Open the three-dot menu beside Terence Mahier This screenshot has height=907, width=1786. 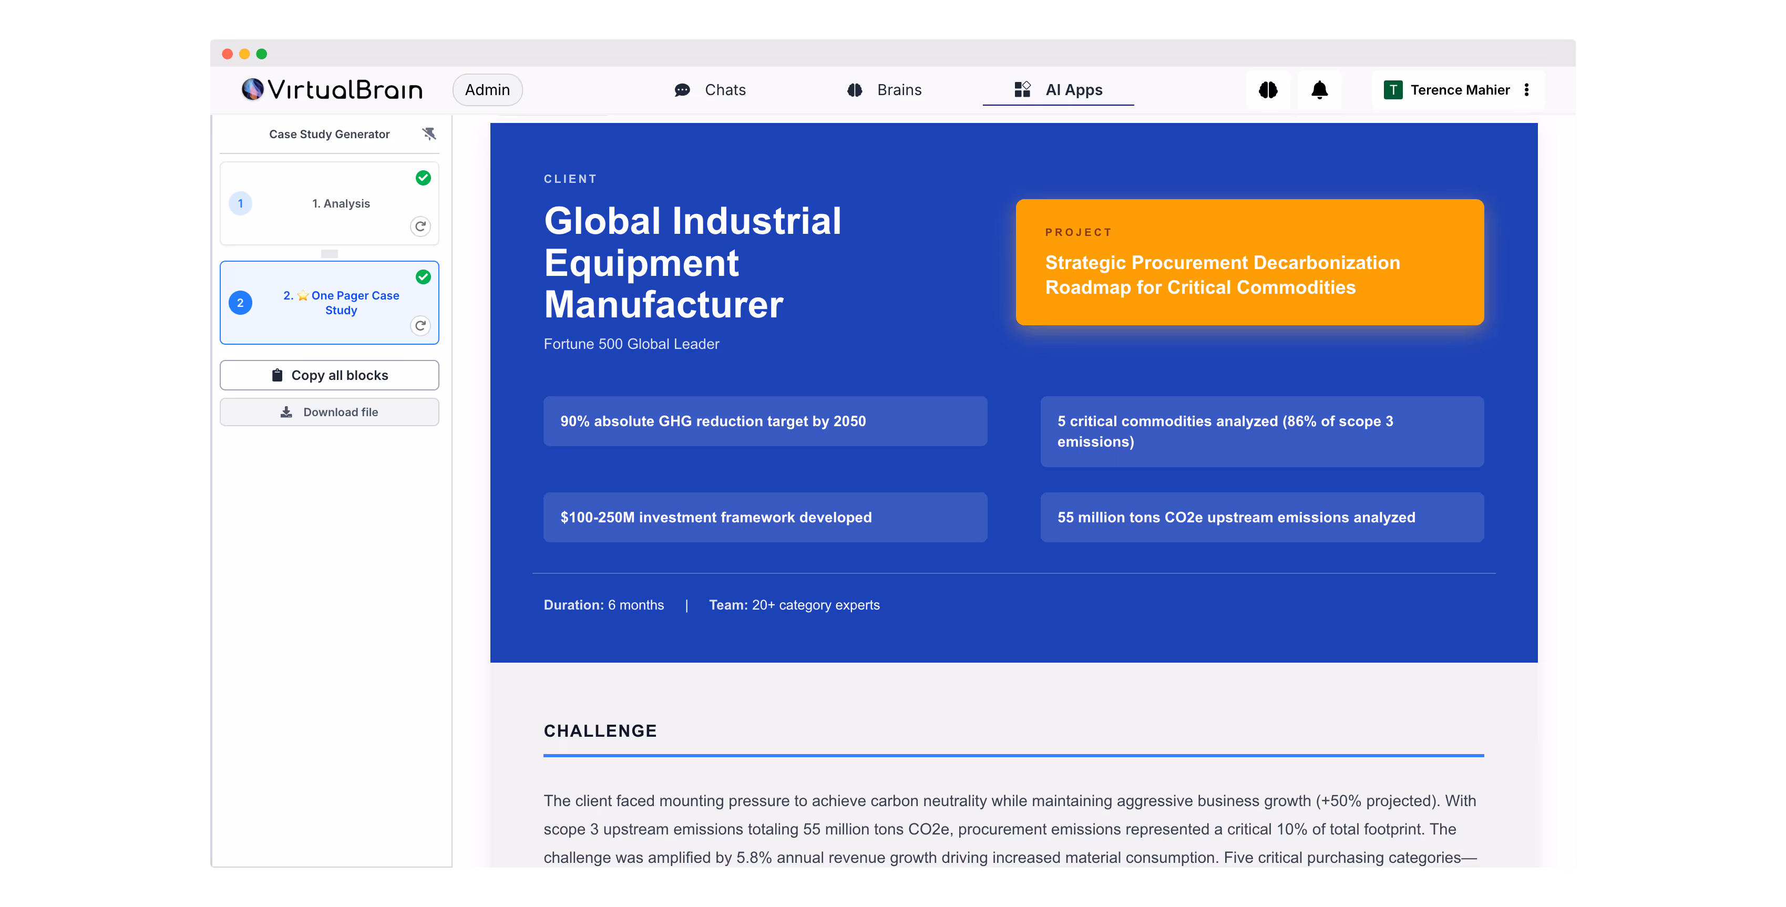pyautogui.click(x=1527, y=90)
